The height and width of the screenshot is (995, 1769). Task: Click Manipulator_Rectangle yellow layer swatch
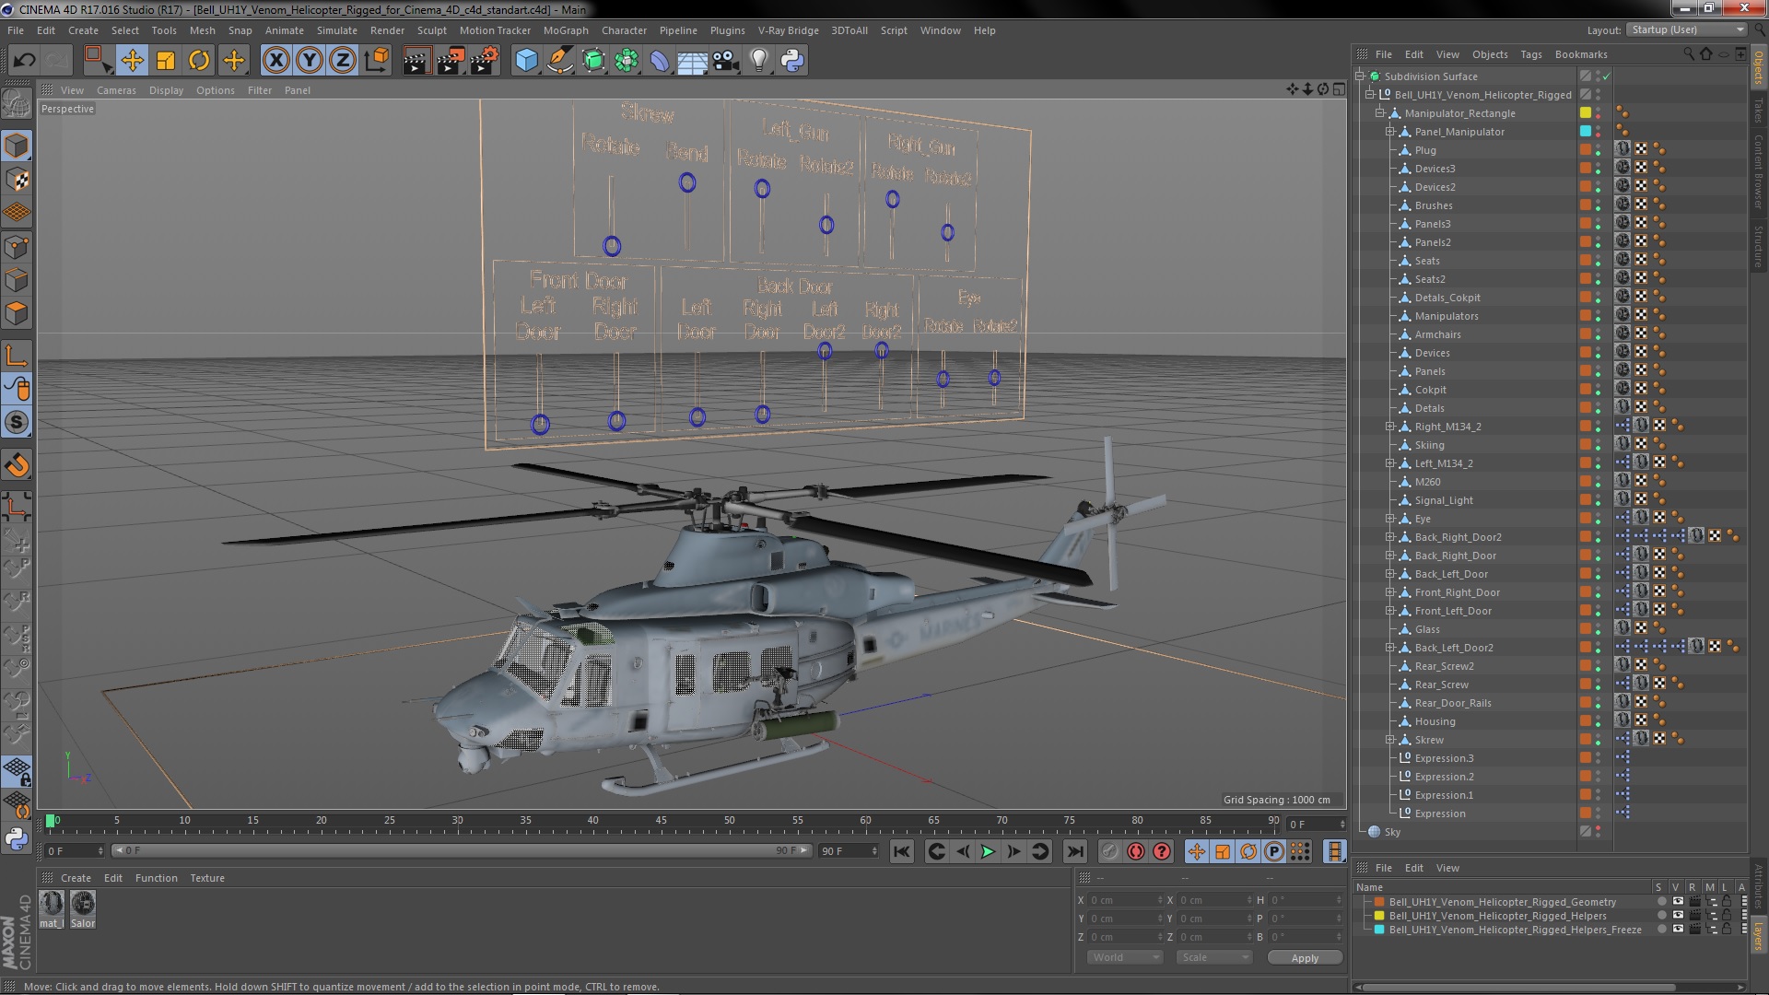click(1586, 113)
